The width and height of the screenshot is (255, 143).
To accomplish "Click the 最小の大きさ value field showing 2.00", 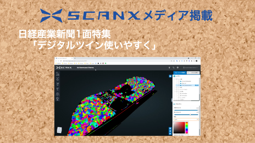I will coord(194,112).
